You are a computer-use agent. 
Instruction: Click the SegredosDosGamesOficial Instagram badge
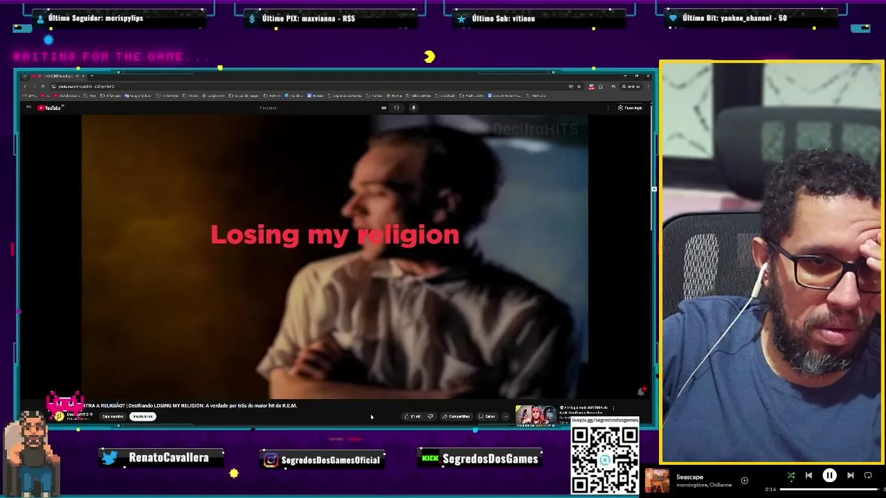tap(321, 459)
